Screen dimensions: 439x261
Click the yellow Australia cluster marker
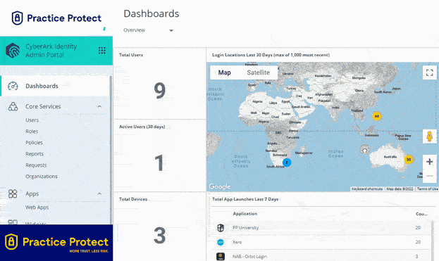pos(409,160)
